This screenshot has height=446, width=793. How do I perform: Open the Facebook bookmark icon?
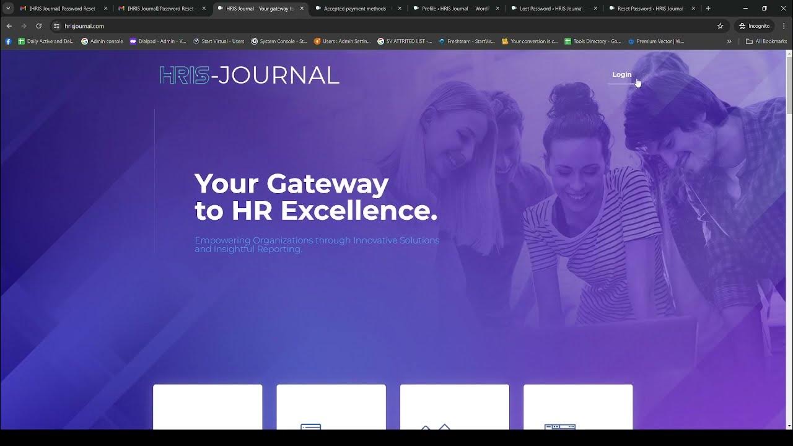8,42
